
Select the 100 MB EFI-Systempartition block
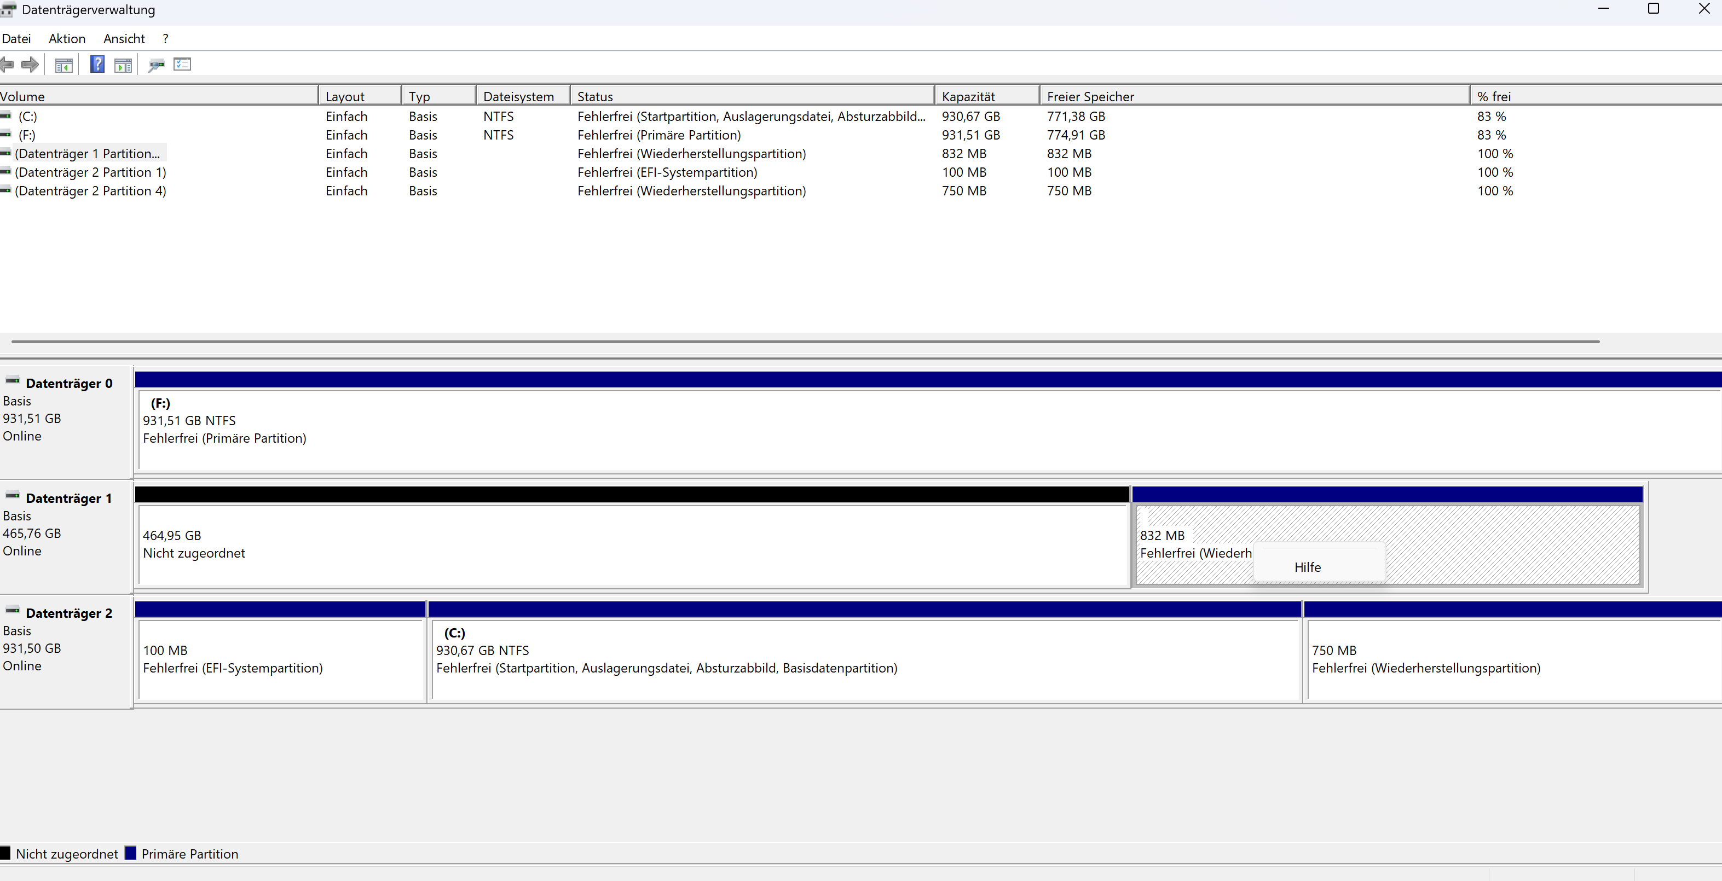(x=281, y=659)
